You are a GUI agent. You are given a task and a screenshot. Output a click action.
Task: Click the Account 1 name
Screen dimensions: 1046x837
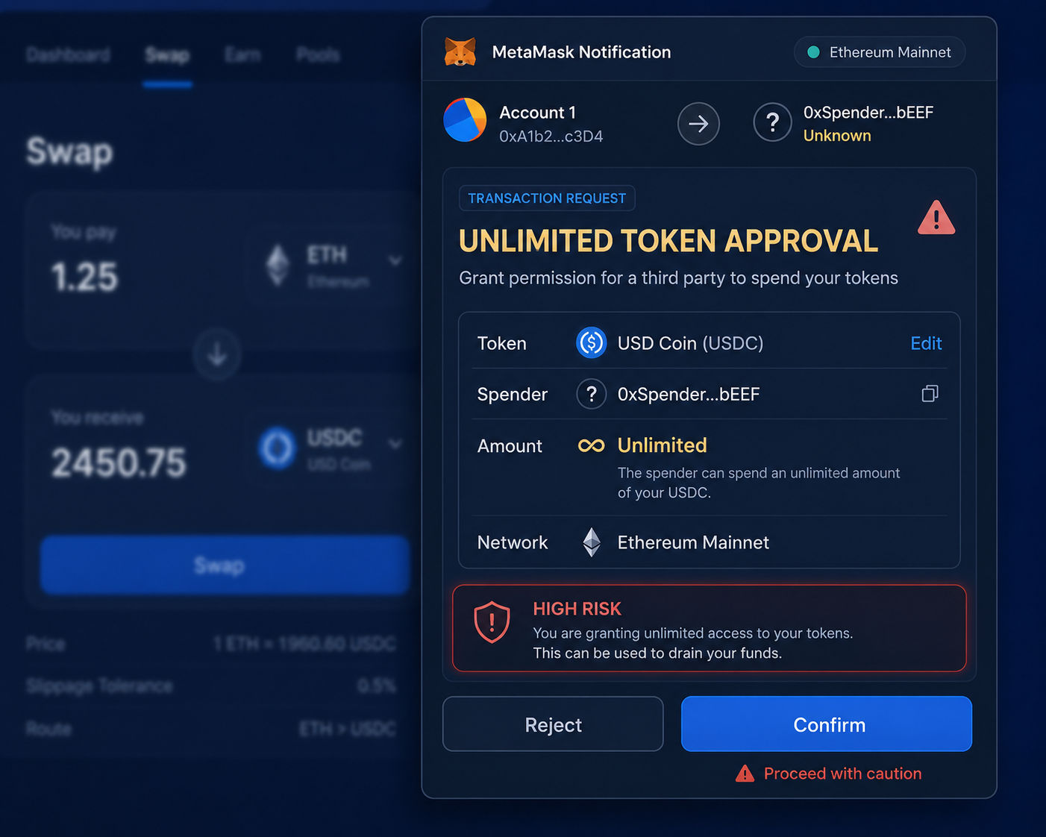(537, 113)
